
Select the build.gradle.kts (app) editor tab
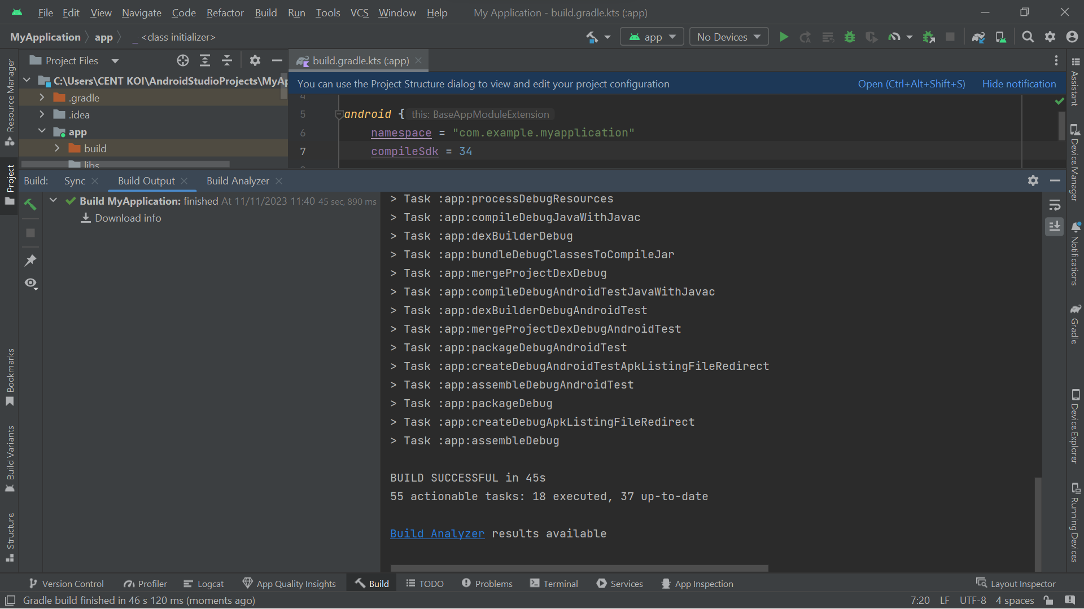(x=360, y=60)
